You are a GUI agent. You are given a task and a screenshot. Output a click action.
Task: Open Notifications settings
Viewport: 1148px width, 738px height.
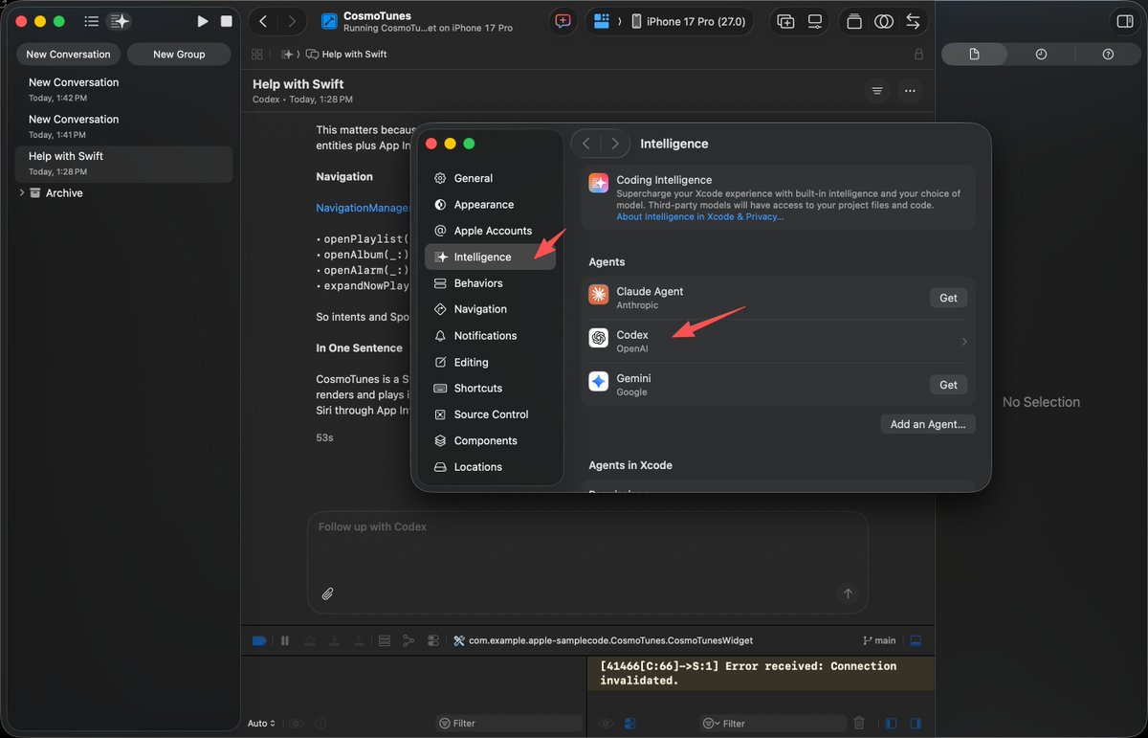point(490,336)
